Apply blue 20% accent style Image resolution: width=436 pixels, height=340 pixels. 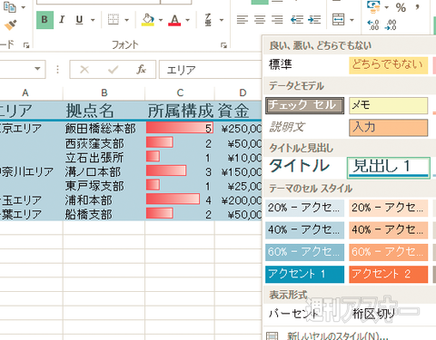tap(304, 208)
